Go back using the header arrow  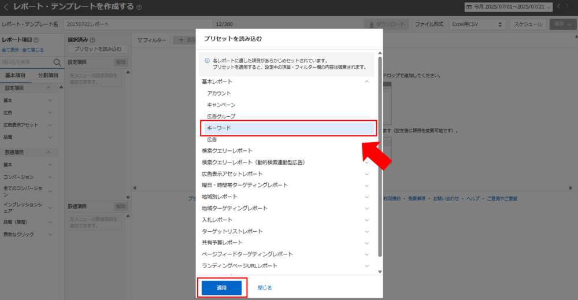pyautogui.click(x=6, y=7)
